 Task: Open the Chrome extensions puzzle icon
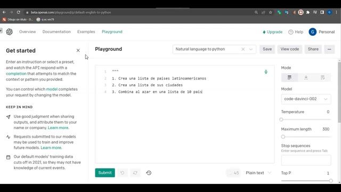(308, 12)
